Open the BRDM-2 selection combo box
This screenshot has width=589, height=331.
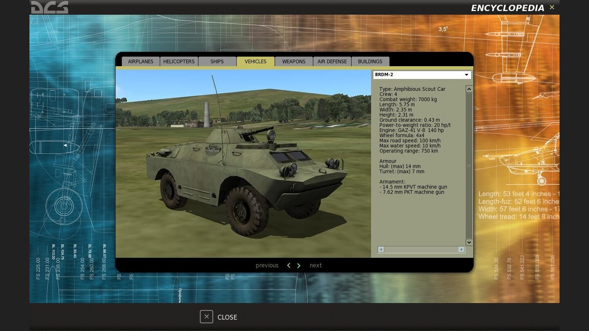tap(422, 75)
